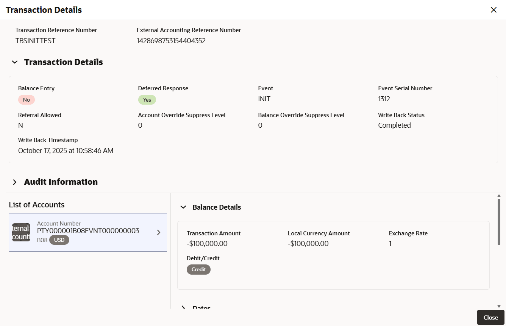Click the Credit badge
Screen dimensions: 506x326
click(x=198, y=269)
